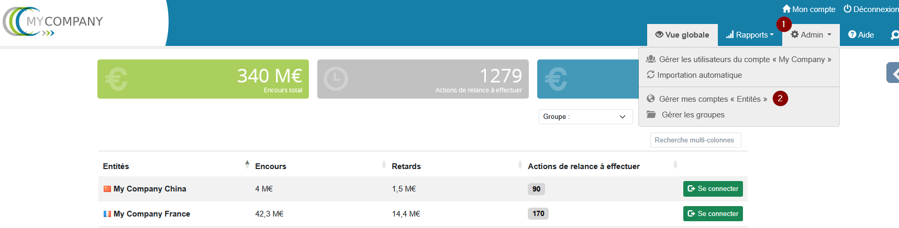Viewport: 899px width, 228px height.
Task: Select Gérer les utilisateurs du compte entry
Action: (739, 59)
